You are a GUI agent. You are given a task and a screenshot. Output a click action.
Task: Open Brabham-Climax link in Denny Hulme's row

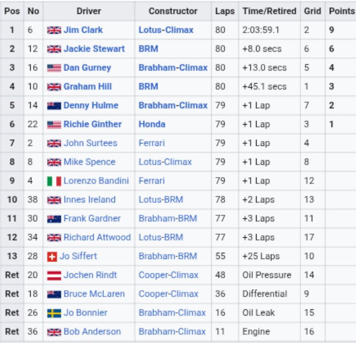pyautogui.click(x=173, y=105)
